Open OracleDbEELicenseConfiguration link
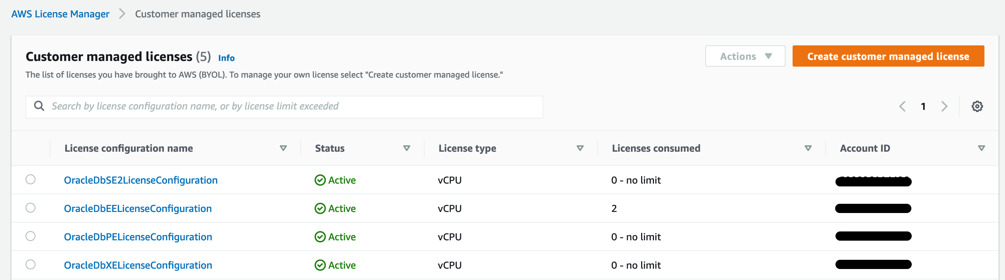Viewport: 1005px width, 280px height. 138,209
